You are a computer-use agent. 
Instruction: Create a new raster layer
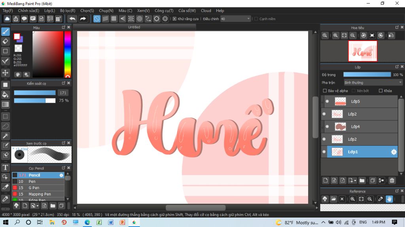[326, 180]
